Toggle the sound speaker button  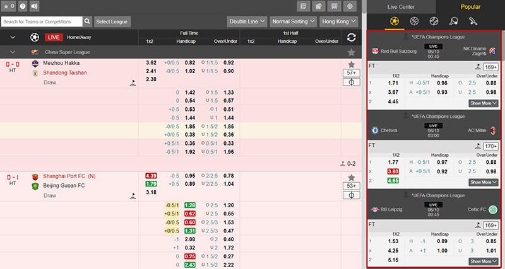pyautogui.click(x=34, y=7)
